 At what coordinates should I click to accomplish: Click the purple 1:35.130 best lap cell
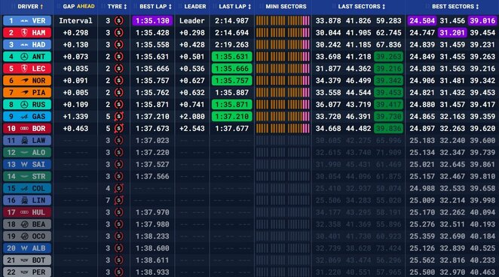coord(152,21)
